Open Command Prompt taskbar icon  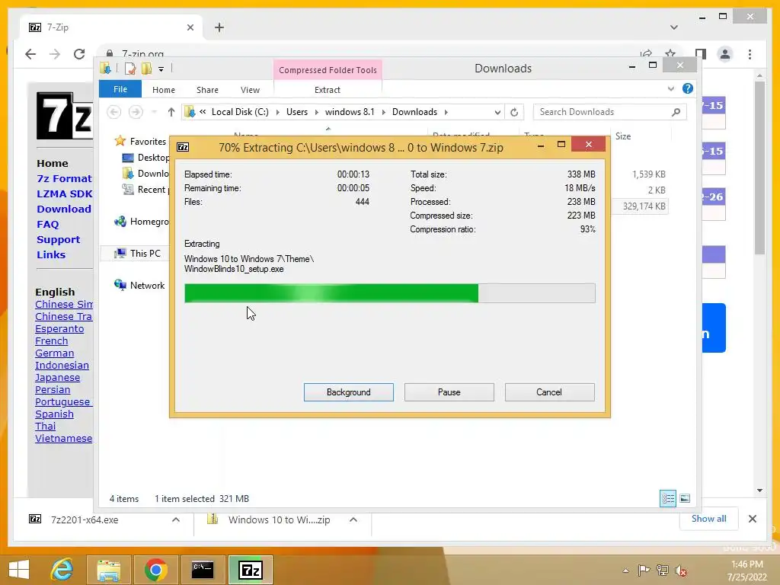pyautogui.click(x=203, y=570)
